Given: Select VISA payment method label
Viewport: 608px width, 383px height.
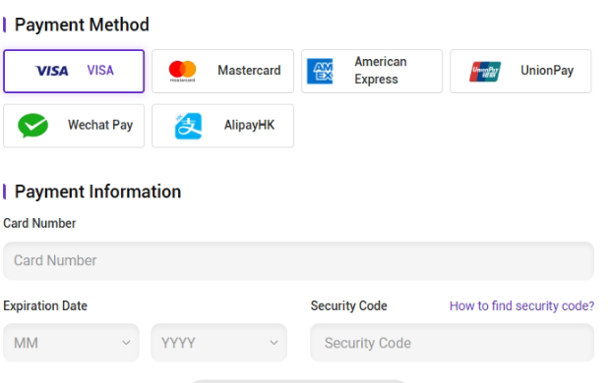Looking at the screenshot, I should pos(100,71).
